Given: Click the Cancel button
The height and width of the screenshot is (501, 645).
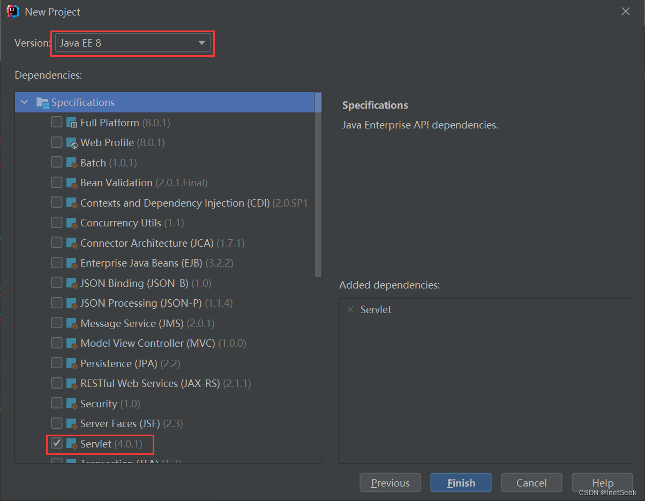Looking at the screenshot, I should tap(531, 483).
